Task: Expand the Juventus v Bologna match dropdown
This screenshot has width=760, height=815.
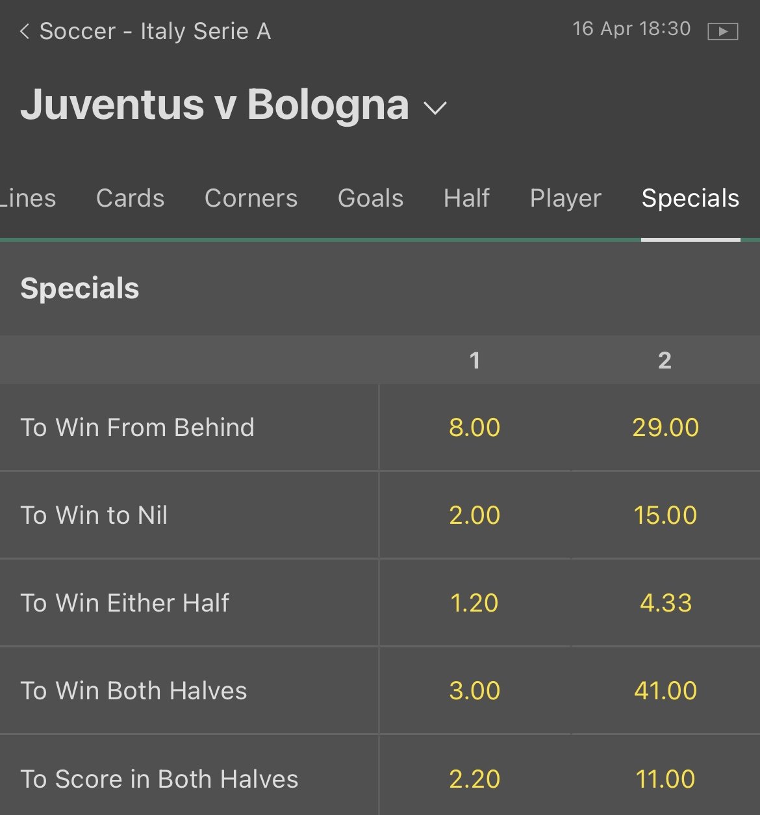Action: coord(435,107)
